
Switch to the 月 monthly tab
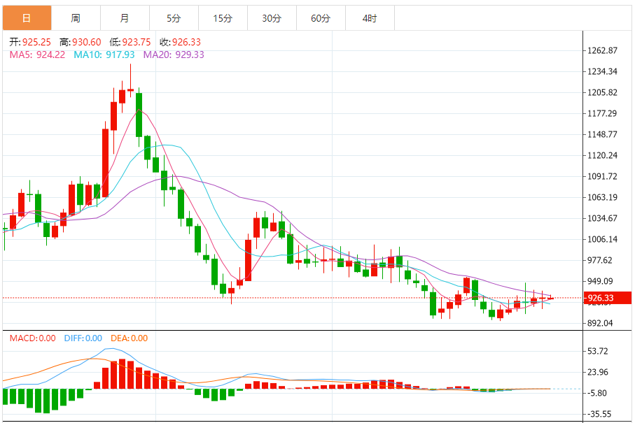[x=125, y=18]
